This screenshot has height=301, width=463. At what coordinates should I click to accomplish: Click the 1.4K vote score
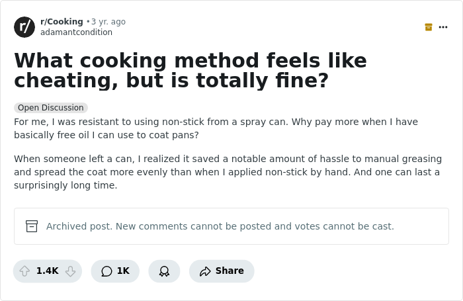pyautogui.click(x=47, y=271)
